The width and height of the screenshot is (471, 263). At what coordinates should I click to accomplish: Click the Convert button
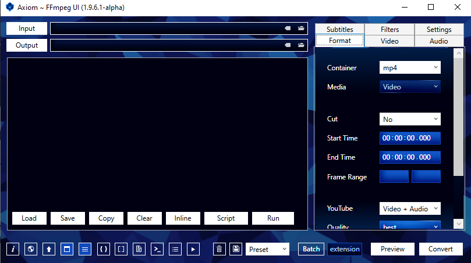tap(441, 249)
